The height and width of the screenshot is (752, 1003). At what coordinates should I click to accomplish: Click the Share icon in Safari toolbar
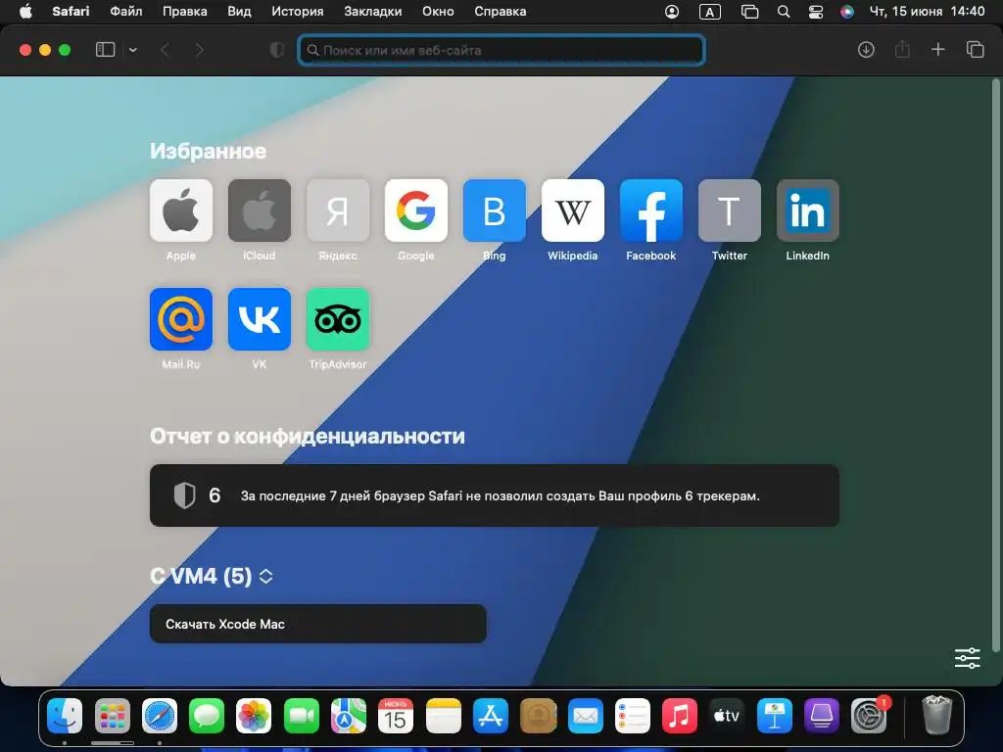(x=902, y=49)
